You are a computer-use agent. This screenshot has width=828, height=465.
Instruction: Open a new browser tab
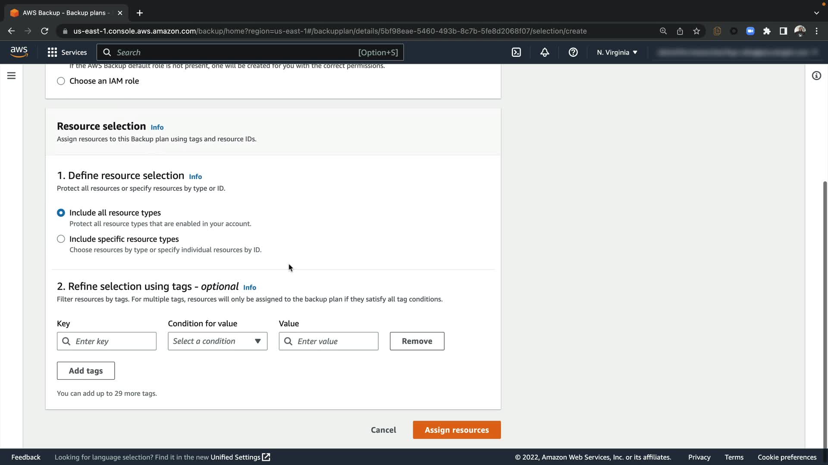click(139, 13)
